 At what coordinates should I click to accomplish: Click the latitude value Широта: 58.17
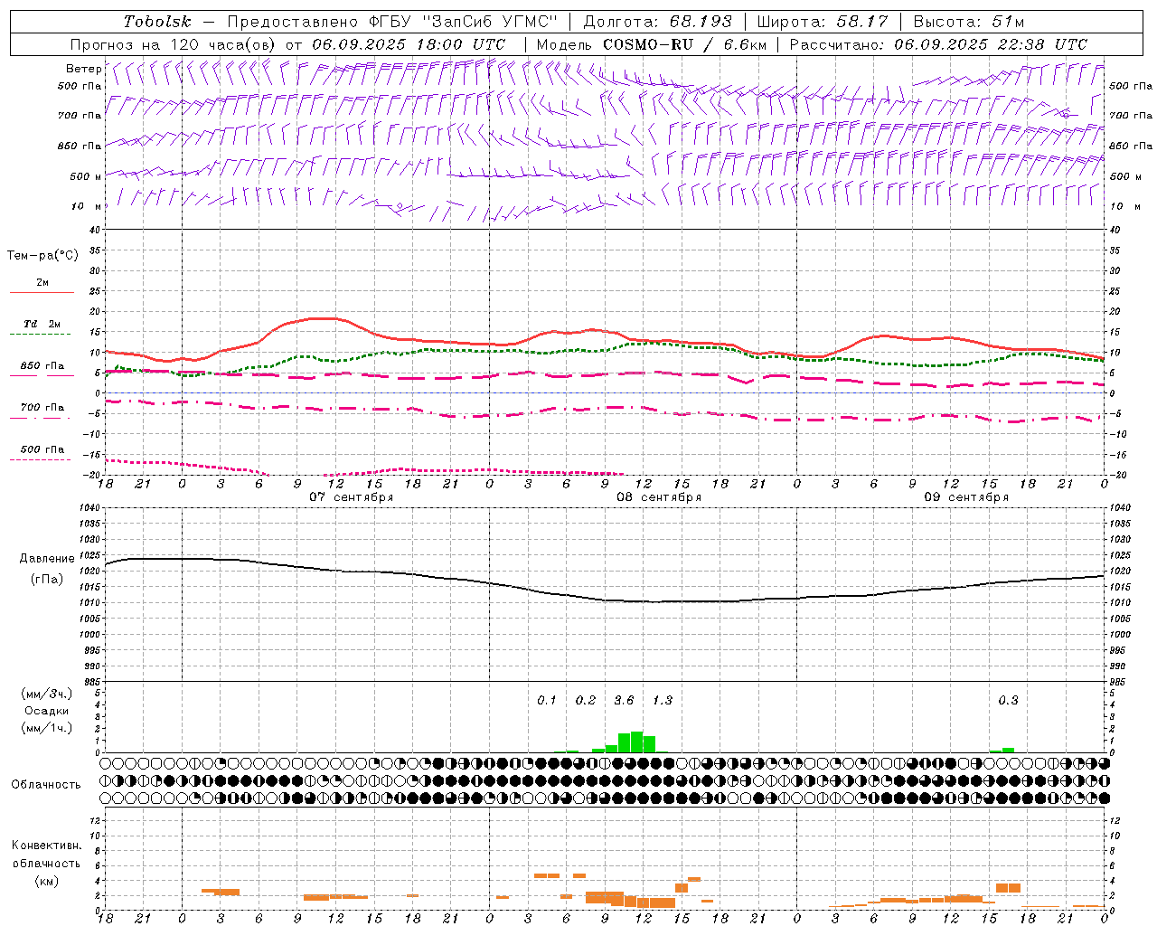(x=823, y=22)
